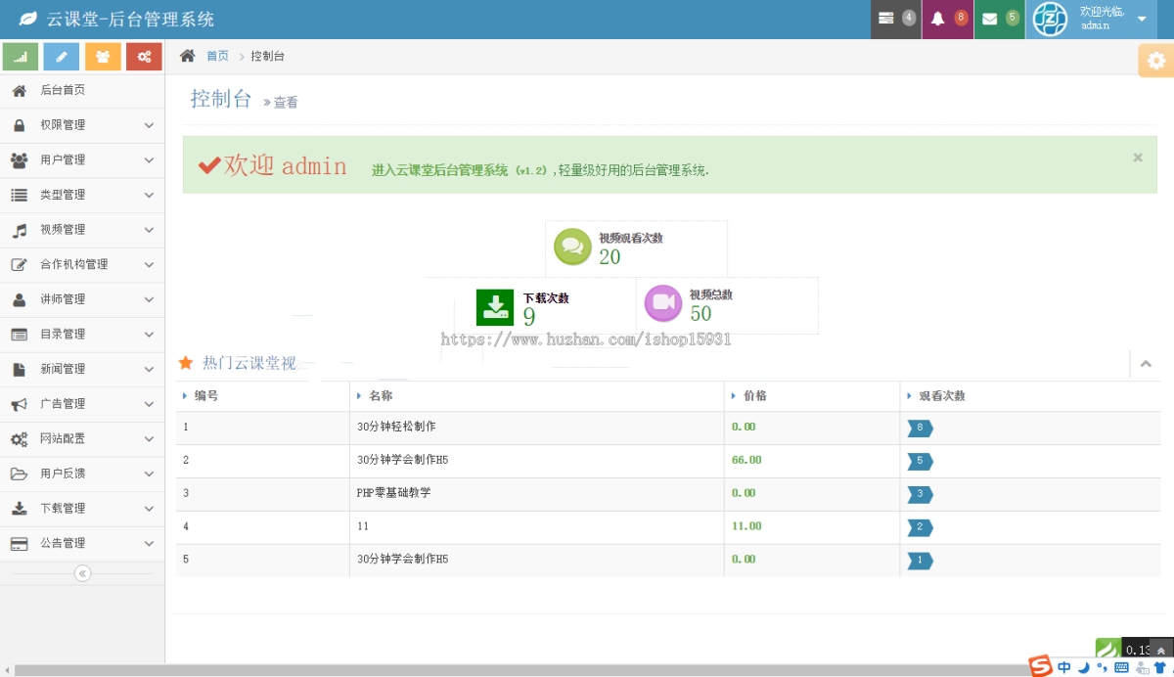Expand the 用户管理 menu chevron
The width and height of the screenshot is (1174, 677).
(x=149, y=160)
